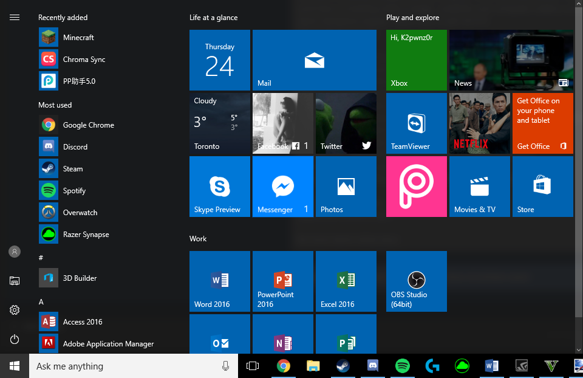
Task: Click the user account avatar
Action: (15, 252)
